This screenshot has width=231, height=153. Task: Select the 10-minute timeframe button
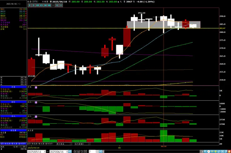pos(37,5)
